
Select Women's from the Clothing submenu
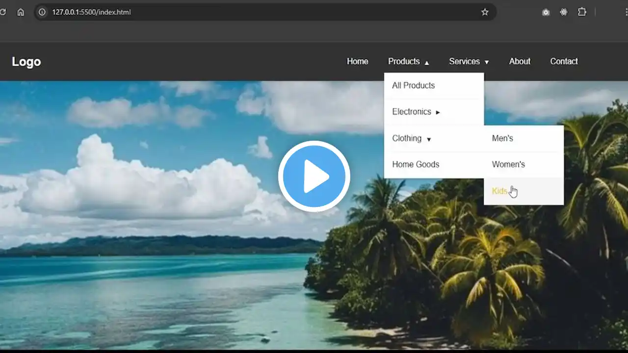508,164
